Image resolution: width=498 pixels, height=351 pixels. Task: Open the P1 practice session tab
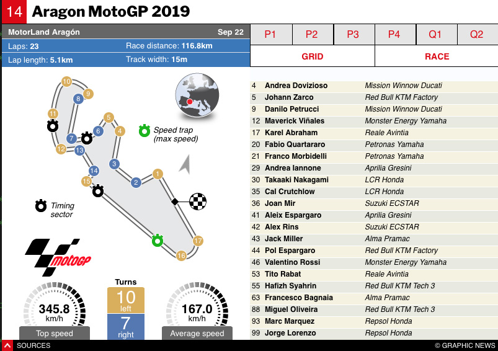click(x=270, y=35)
